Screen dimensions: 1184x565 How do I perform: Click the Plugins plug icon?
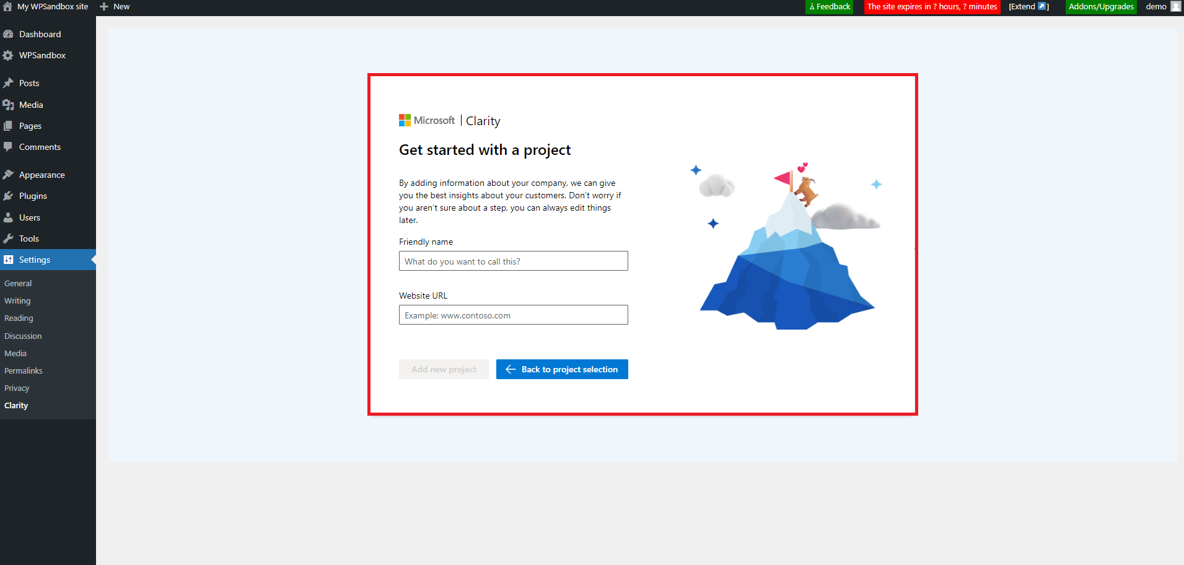click(8, 196)
